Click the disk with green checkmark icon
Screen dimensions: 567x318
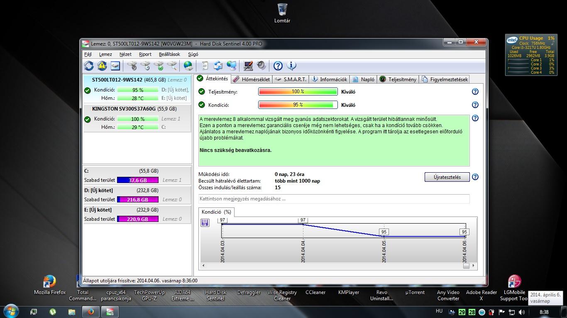(x=159, y=65)
